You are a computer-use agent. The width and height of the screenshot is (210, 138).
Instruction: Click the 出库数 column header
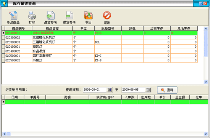(146, 97)
